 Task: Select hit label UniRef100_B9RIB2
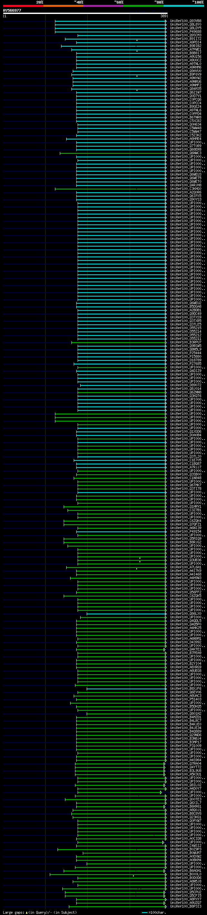[x=185, y=46]
